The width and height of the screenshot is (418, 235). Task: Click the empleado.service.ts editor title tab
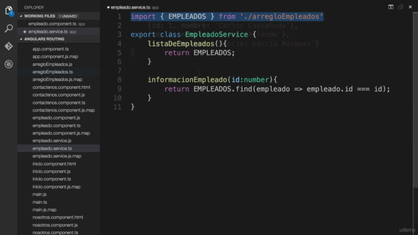pos(133,7)
